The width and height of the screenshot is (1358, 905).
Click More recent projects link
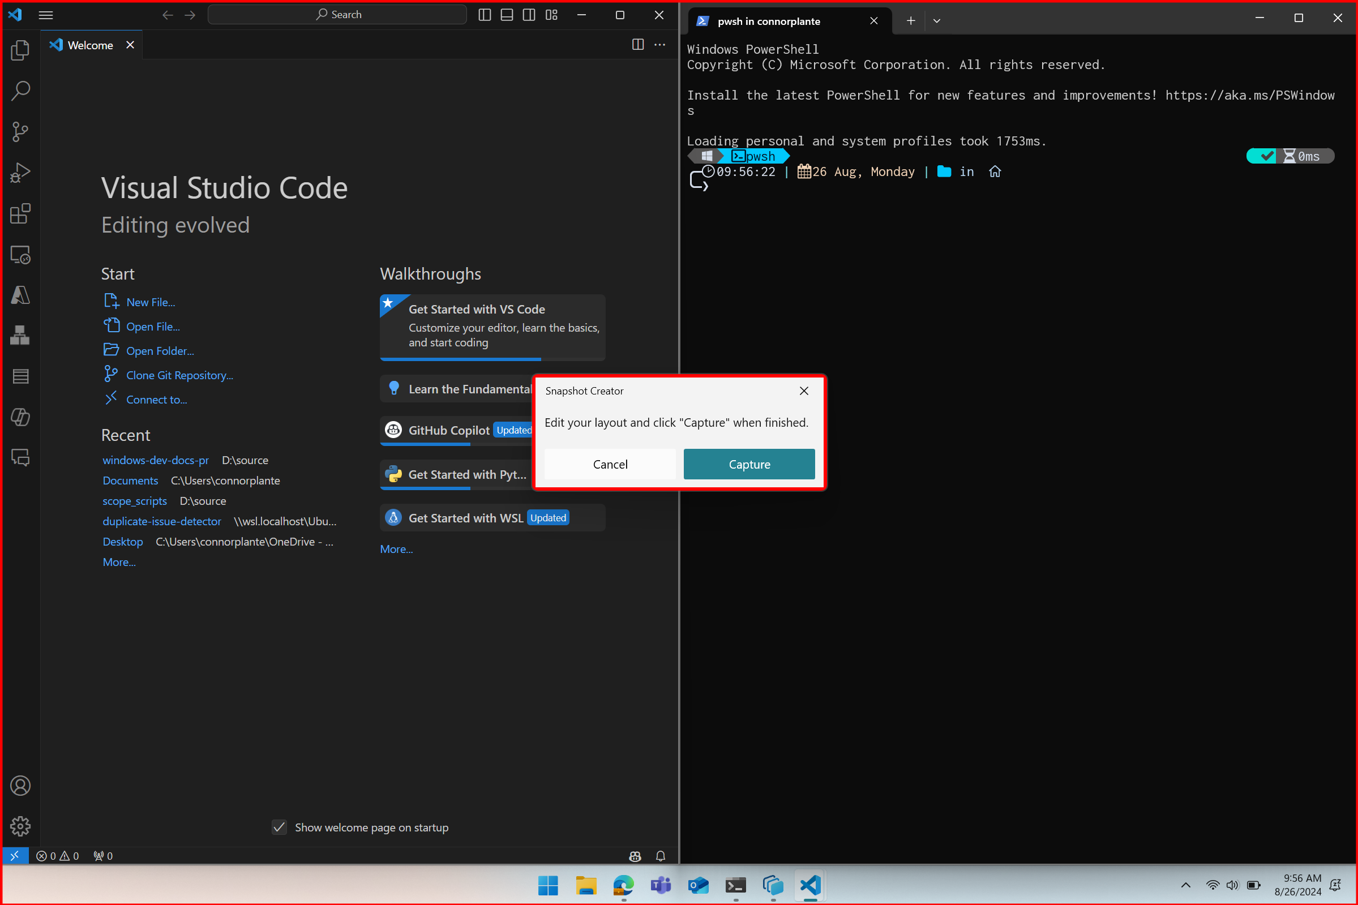pyautogui.click(x=119, y=561)
